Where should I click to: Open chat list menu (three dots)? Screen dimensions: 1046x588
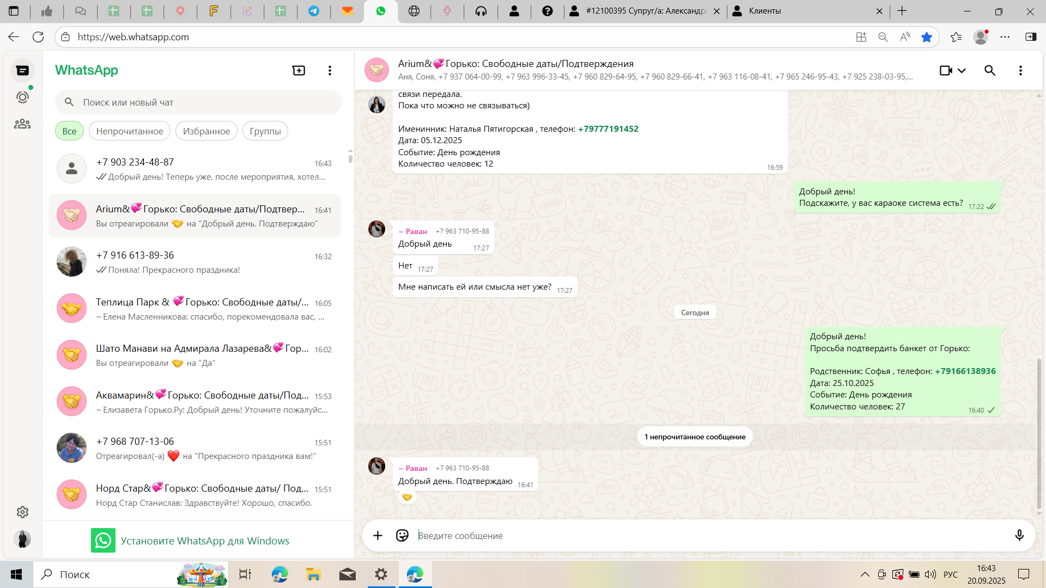330,70
